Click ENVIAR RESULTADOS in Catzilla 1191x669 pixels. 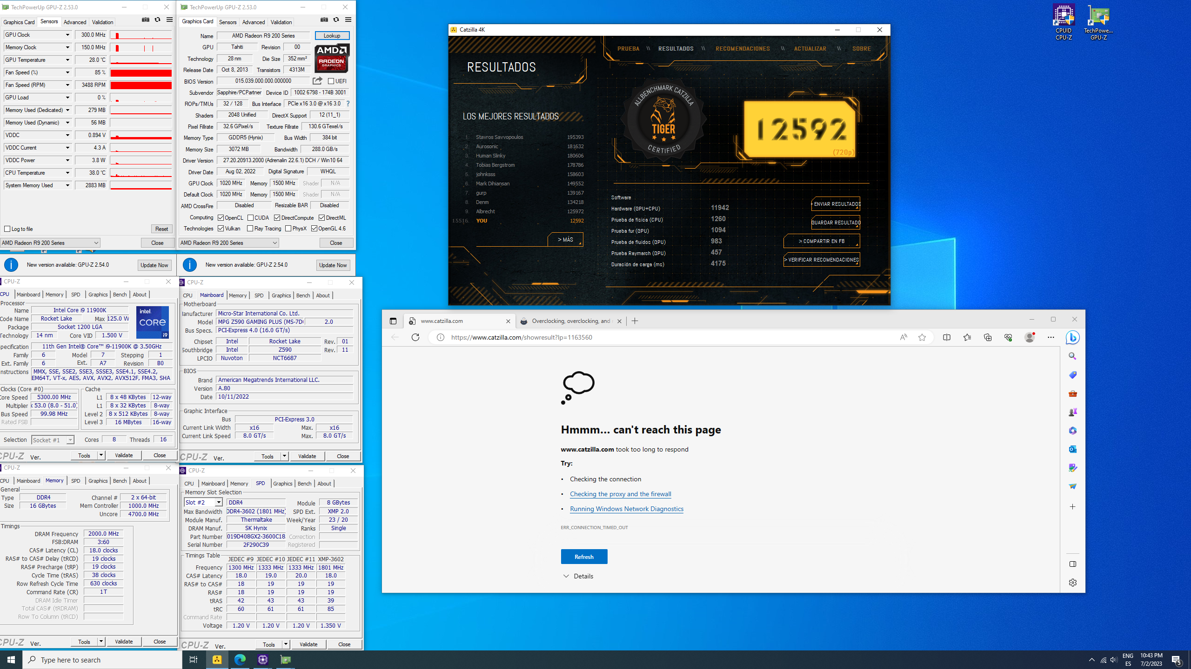coord(836,204)
